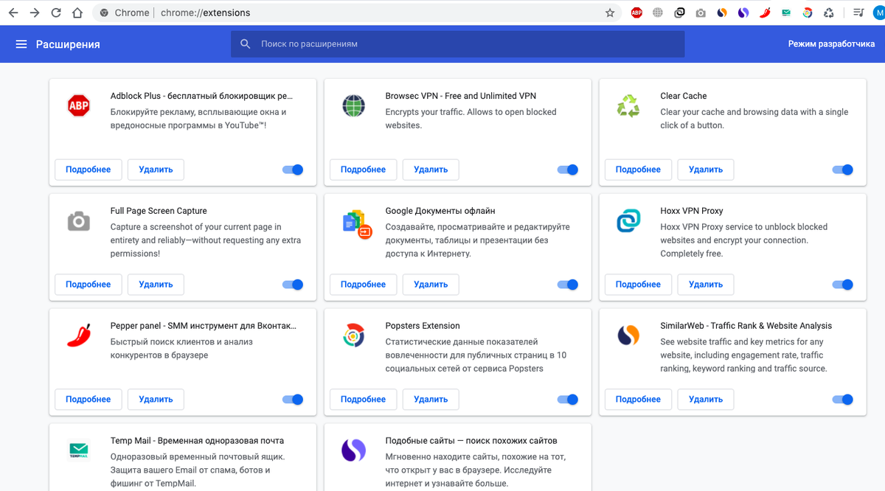Viewport: 885px width, 491px height.
Task: Open Hoxx VPN Proxy toolbar icon
Action: tap(679, 13)
